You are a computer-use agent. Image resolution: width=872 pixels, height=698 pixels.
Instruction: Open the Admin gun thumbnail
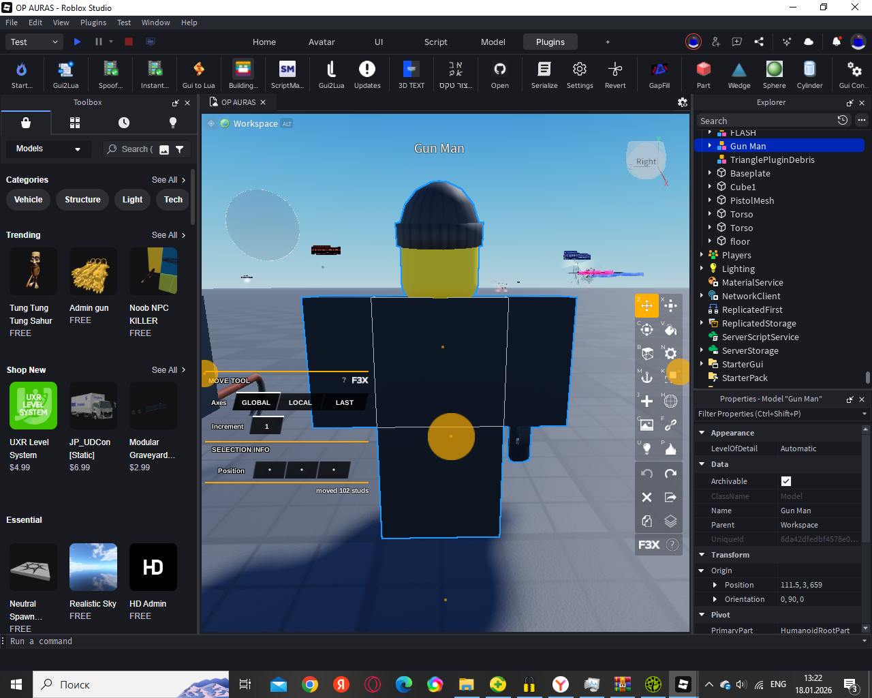pos(93,272)
